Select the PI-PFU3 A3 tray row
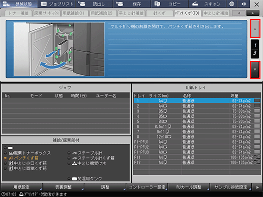 [197, 152]
